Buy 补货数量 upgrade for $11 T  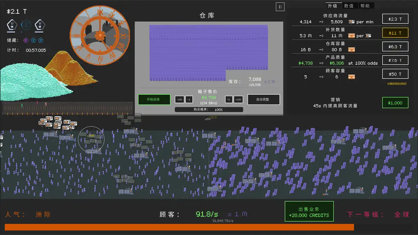(x=395, y=33)
